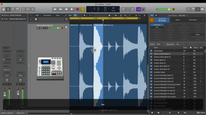The width and height of the screenshot is (206, 115).
Task: Mute the Altered State Beat 01 track
Action: (x=38, y=28)
